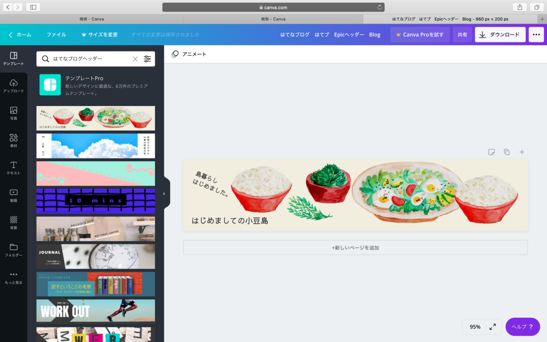Switch to first Safari tab 検索 - Canva
547x342 pixels.
pos(92,19)
